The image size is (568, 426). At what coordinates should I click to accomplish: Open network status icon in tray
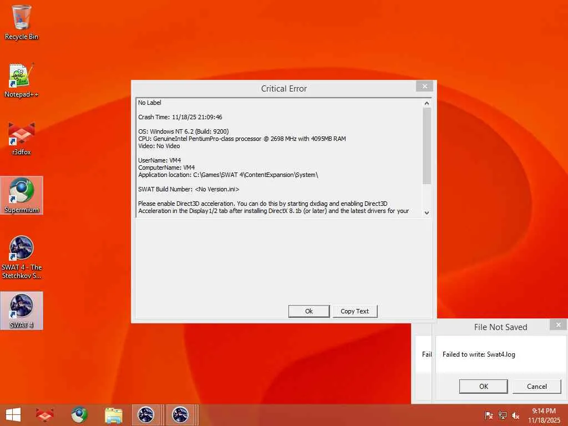point(502,415)
